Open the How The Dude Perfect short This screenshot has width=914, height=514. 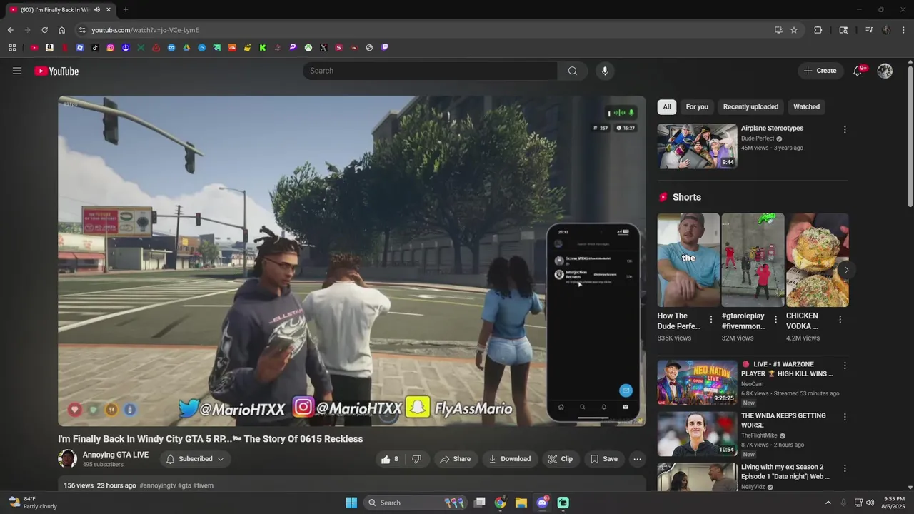688,260
